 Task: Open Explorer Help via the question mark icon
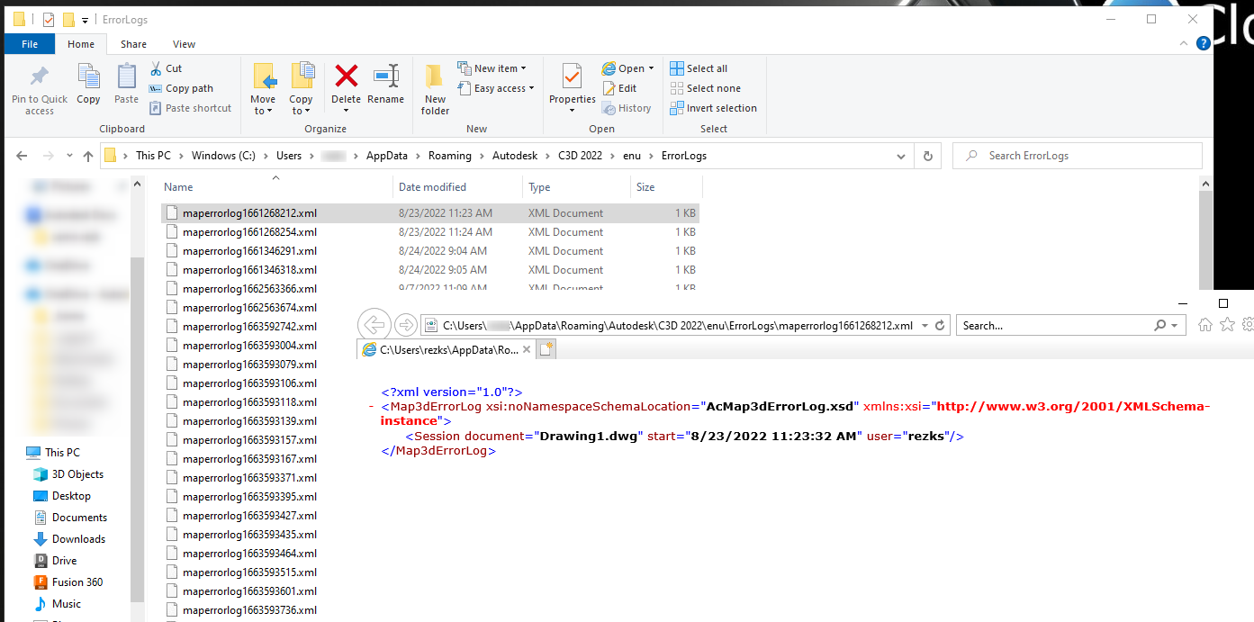click(1204, 42)
